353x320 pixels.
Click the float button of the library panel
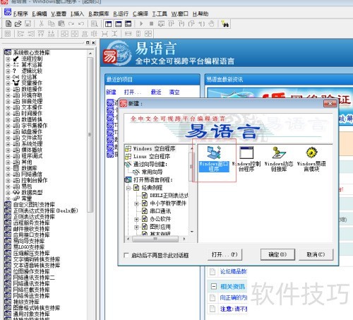[88, 42]
